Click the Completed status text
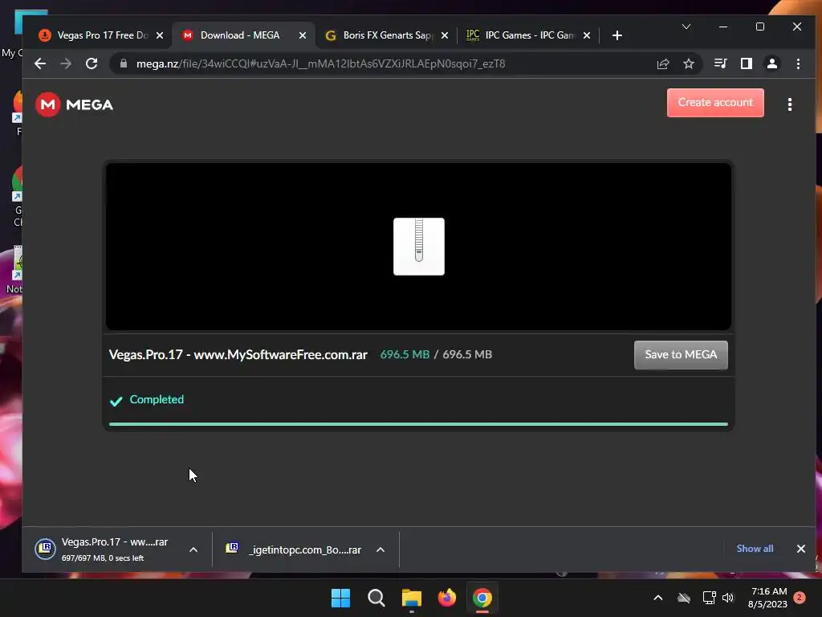The width and height of the screenshot is (822, 617). (157, 399)
